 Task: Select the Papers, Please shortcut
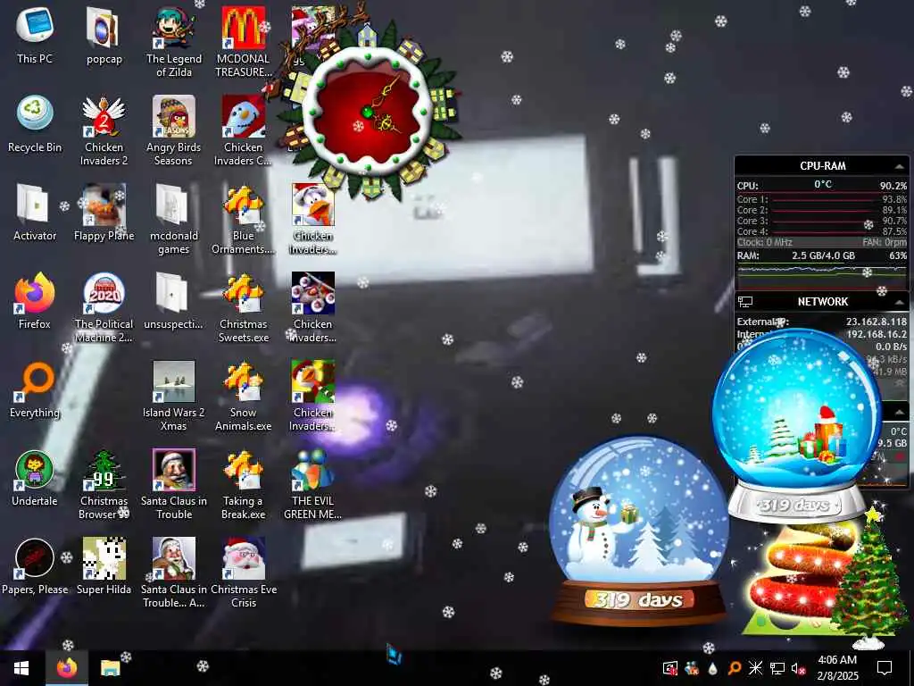tap(35, 566)
